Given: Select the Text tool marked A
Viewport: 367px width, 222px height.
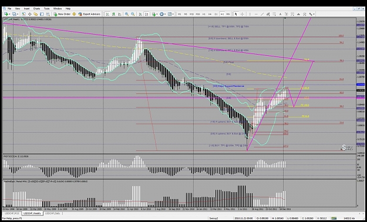Looking at the screenshot, I should click(280, 14).
